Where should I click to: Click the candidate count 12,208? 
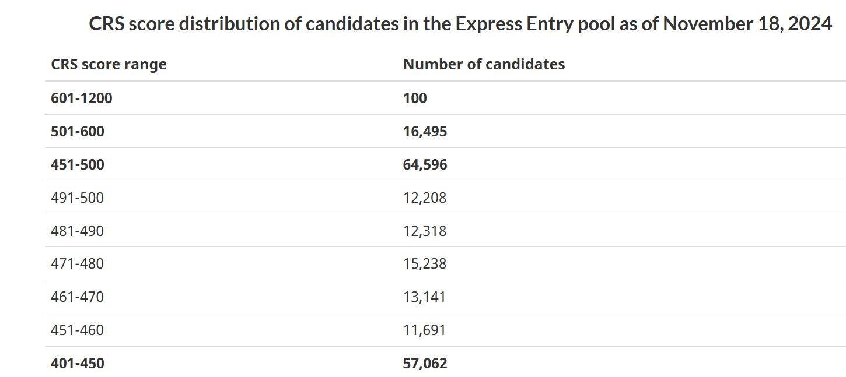coord(424,198)
